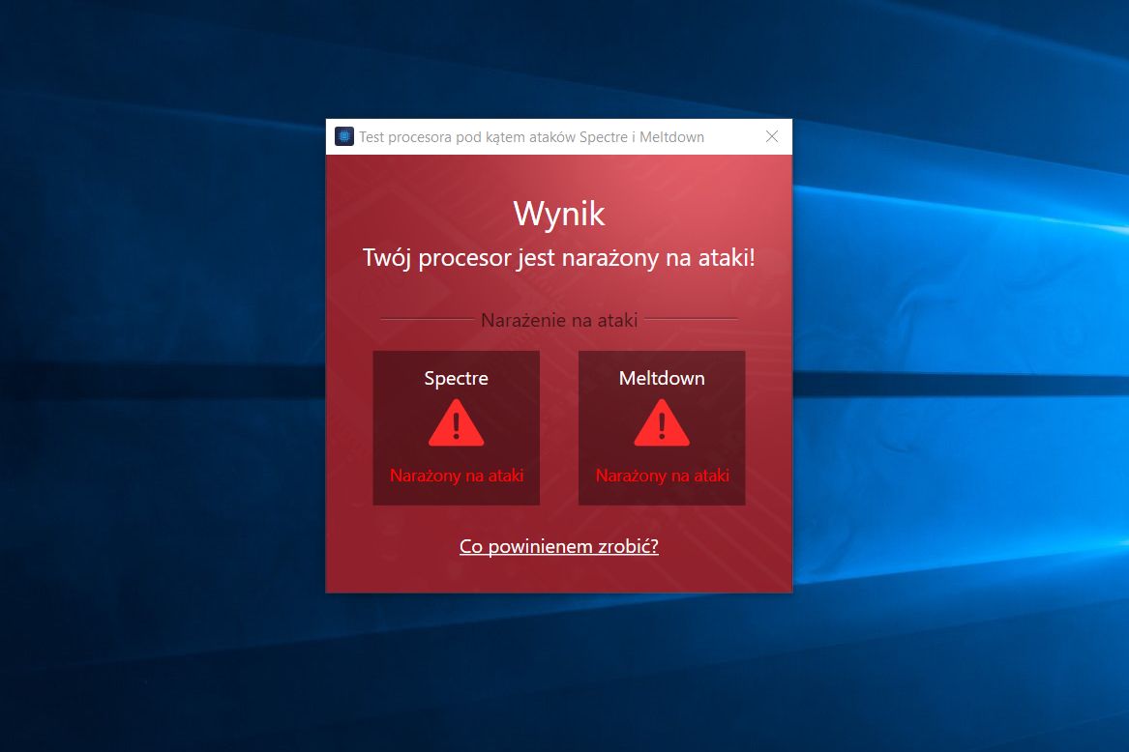Image resolution: width=1129 pixels, height=752 pixels.
Task: Click the Meltdown warning triangle icon
Action: point(662,423)
